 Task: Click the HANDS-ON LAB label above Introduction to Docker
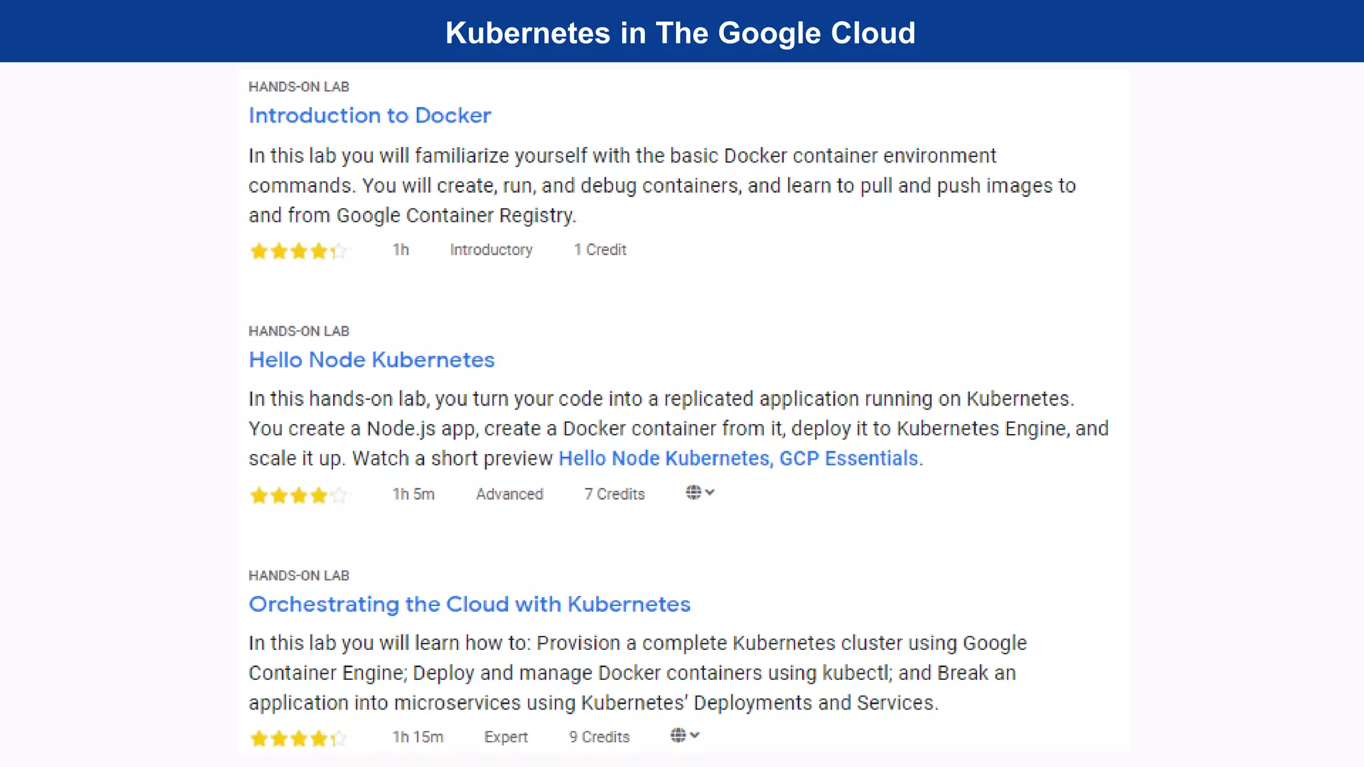coord(298,87)
